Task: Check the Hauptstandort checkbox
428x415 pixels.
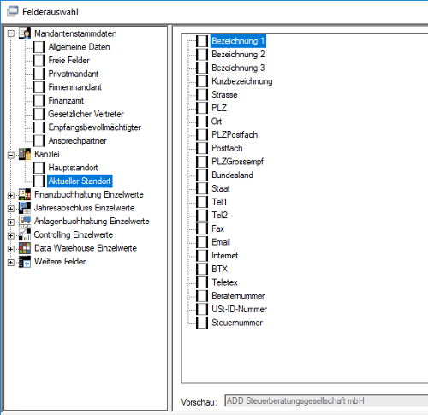Action: (x=39, y=168)
